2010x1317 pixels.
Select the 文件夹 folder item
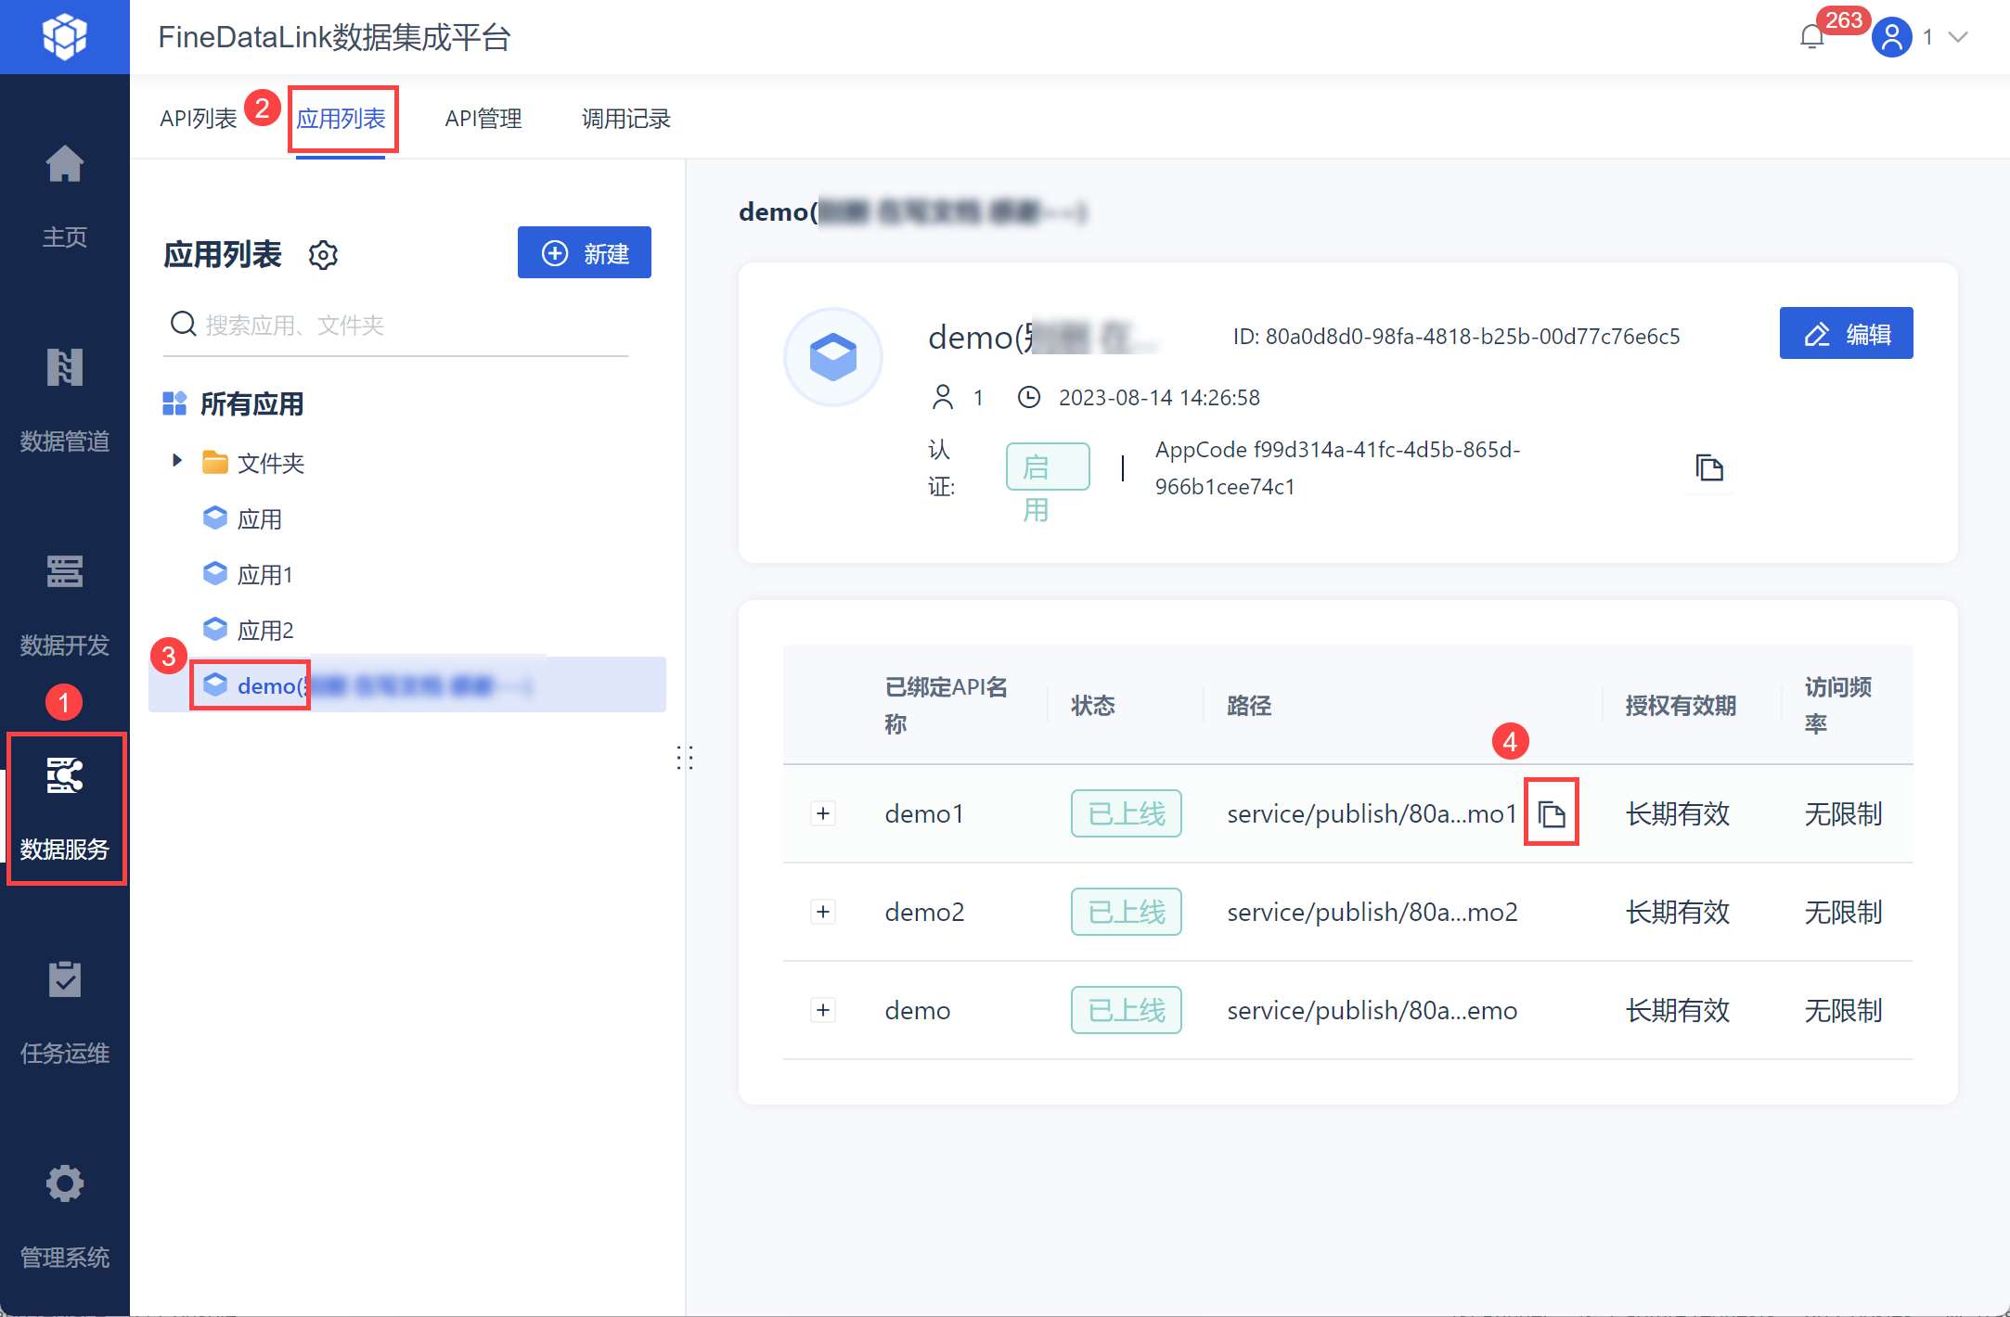click(253, 462)
